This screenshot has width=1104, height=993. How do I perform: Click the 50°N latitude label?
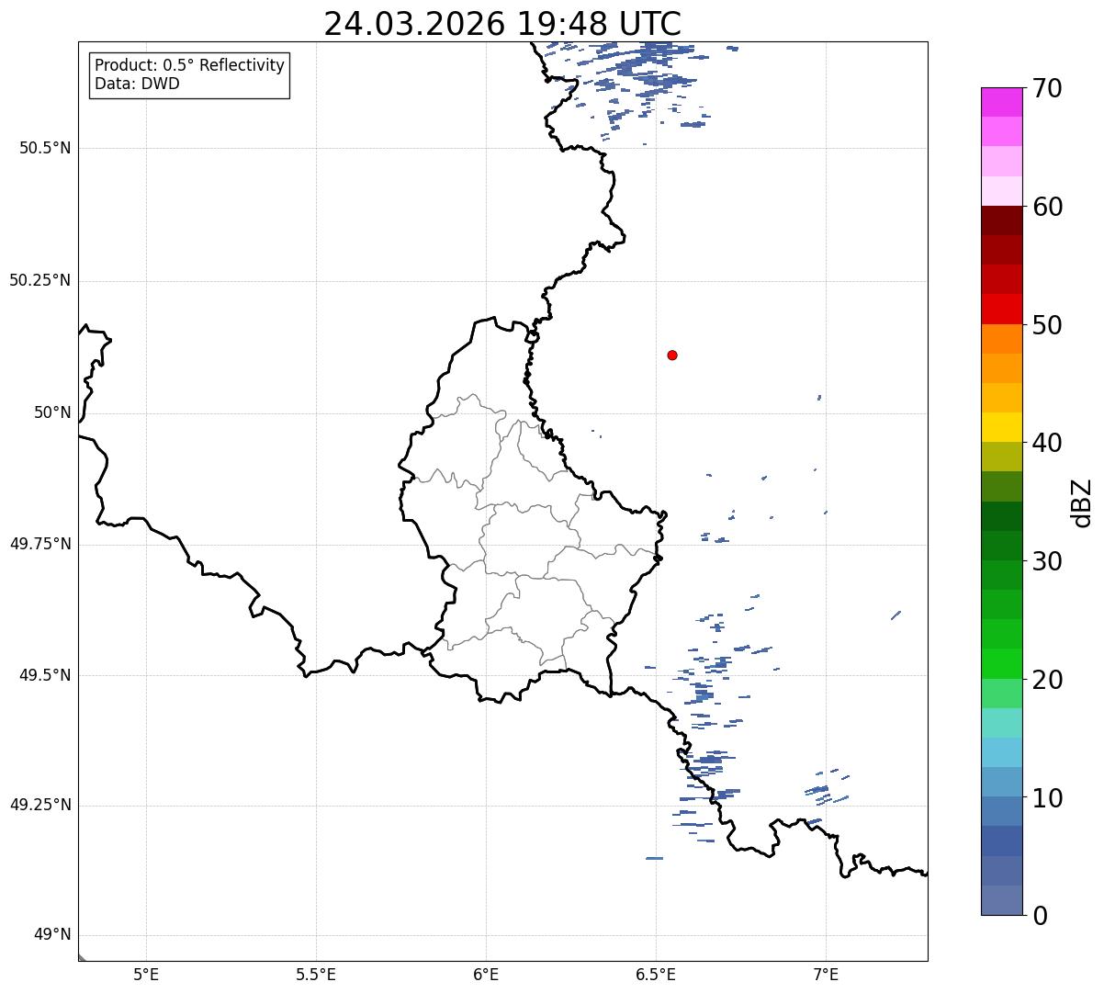(52, 412)
